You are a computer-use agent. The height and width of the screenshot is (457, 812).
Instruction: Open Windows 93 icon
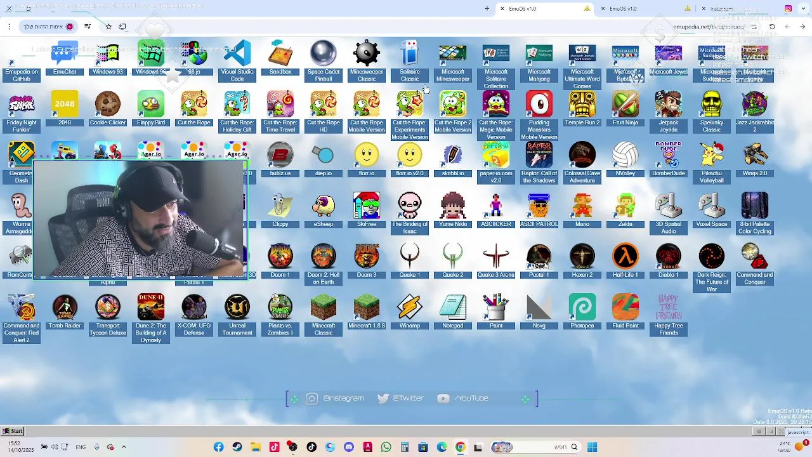point(108,58)
